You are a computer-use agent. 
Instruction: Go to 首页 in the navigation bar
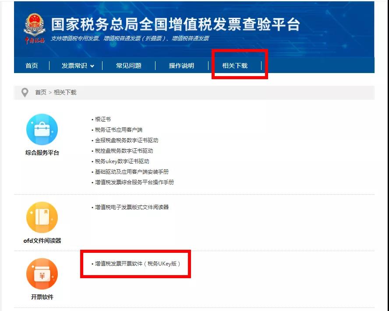(31, 65)
